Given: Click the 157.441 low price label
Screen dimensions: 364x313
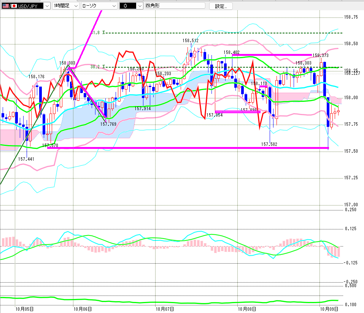Looking at the screenshot, I should 26,159.
